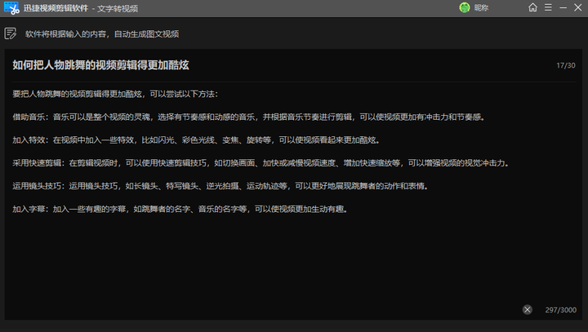
Task: Click the scissors app logo in title bar
Action: pos(12,8)
